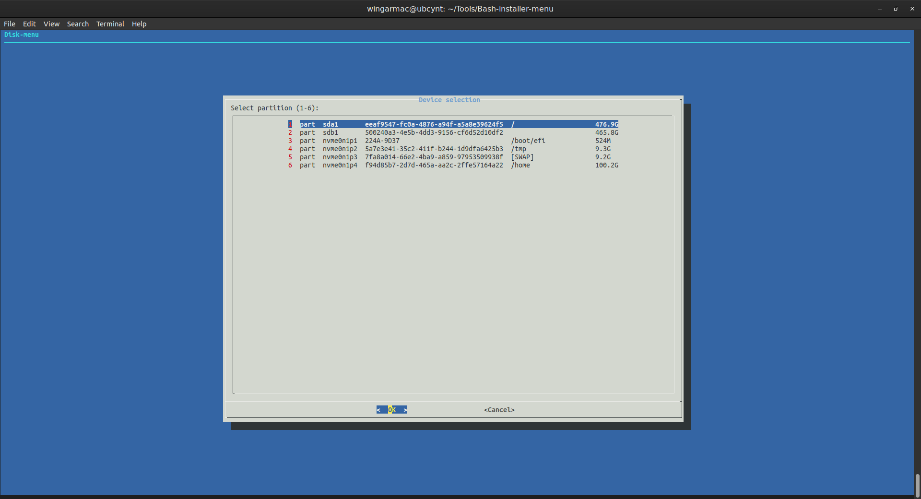The height and width of the screenshot is (499, 921).
Task: Click the 9.2G size value
Action: [x=603, y=157]
